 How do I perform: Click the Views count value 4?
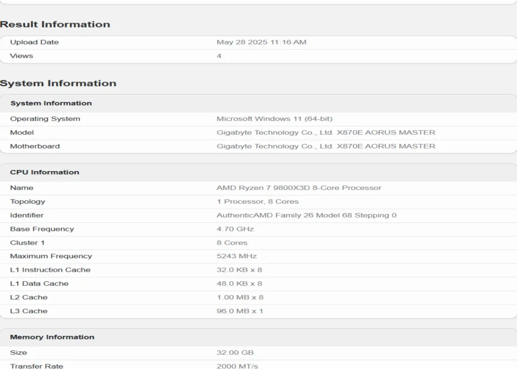pos(219,56)
